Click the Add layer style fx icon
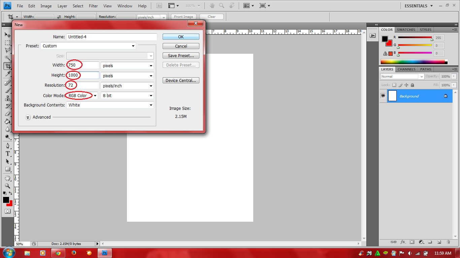This screenshot has height=258, width=460. (403, 242)
